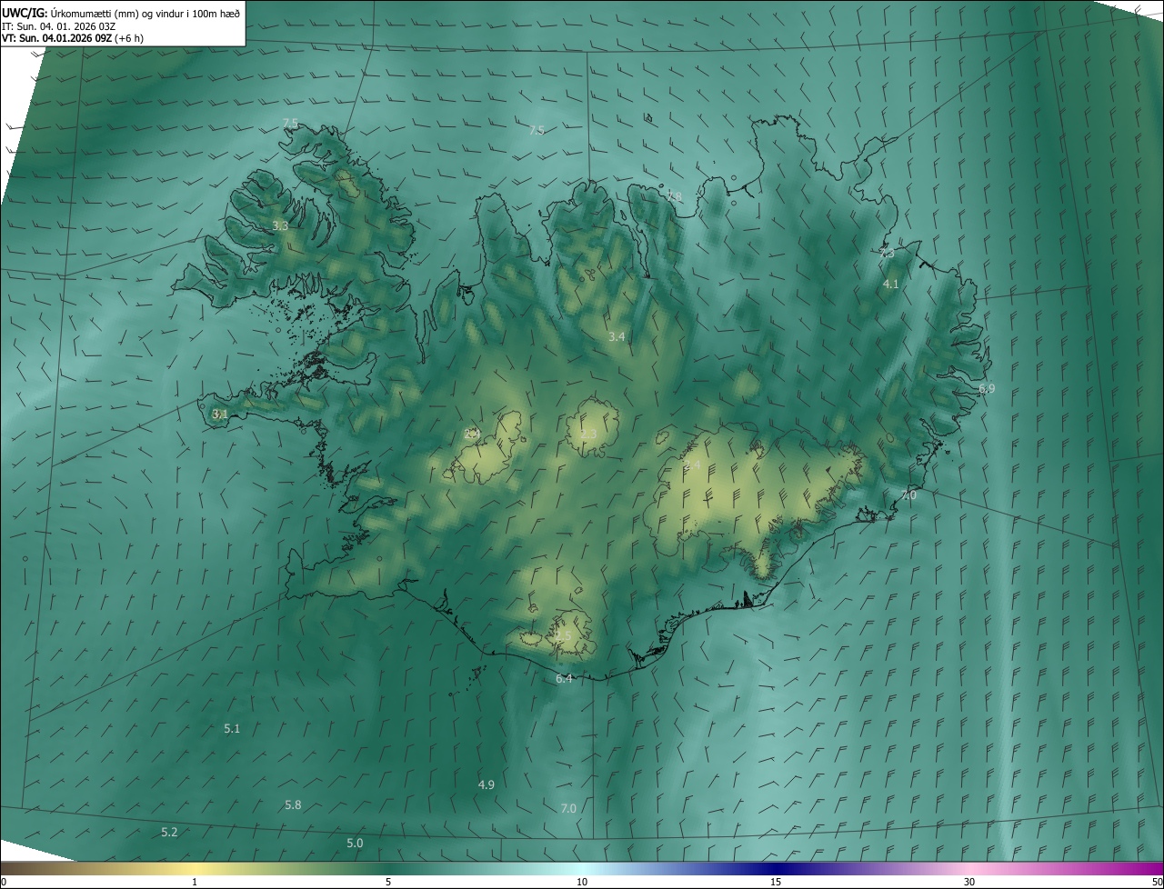Click the 5.0 value label
1164x889 pixels.
(355, 843)
